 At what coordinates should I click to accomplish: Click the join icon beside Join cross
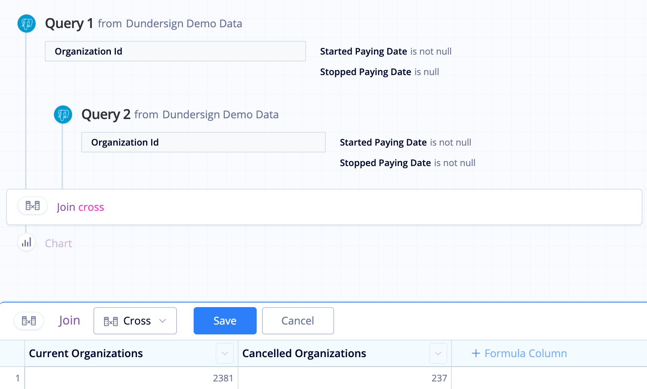click(33, 206)
